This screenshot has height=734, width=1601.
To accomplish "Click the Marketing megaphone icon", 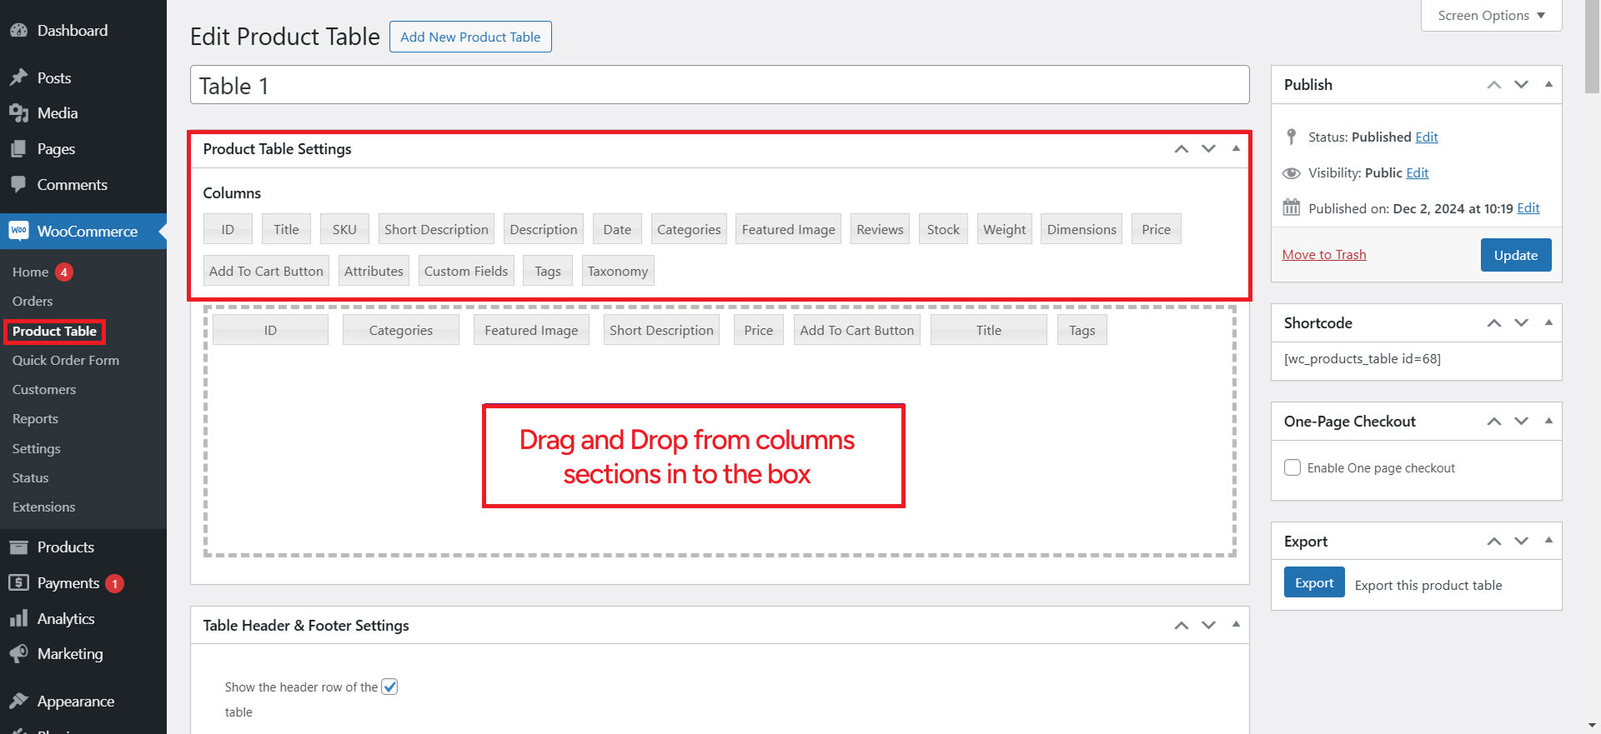I will point(18,654).
